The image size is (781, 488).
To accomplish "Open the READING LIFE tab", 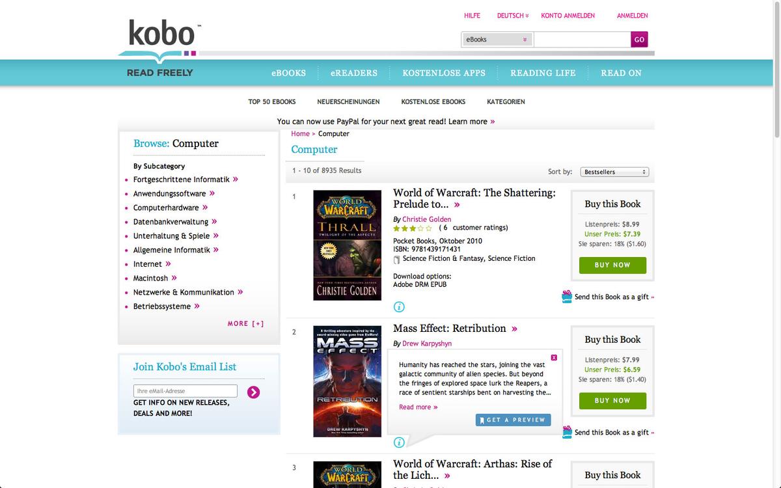I will click(x=543, y=73).
